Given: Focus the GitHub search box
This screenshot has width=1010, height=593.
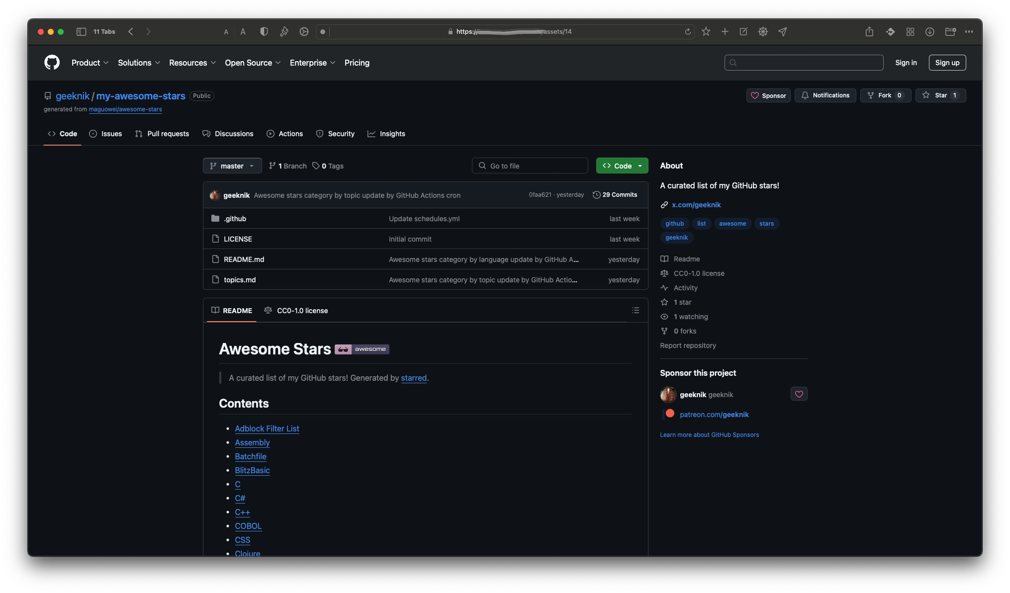Looking at the screenshot, I should pos(804,63).
